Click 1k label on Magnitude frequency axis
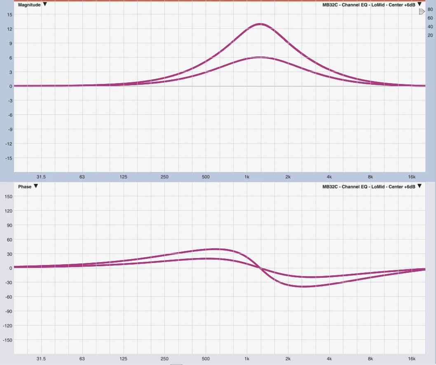The width and height of the screenshot is (436, 365). point(247,177)
